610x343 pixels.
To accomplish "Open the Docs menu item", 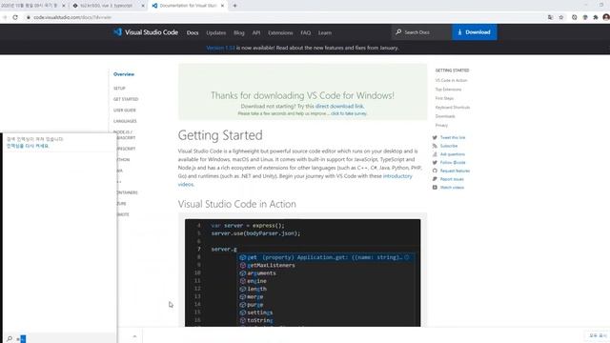I will (193, 32).
